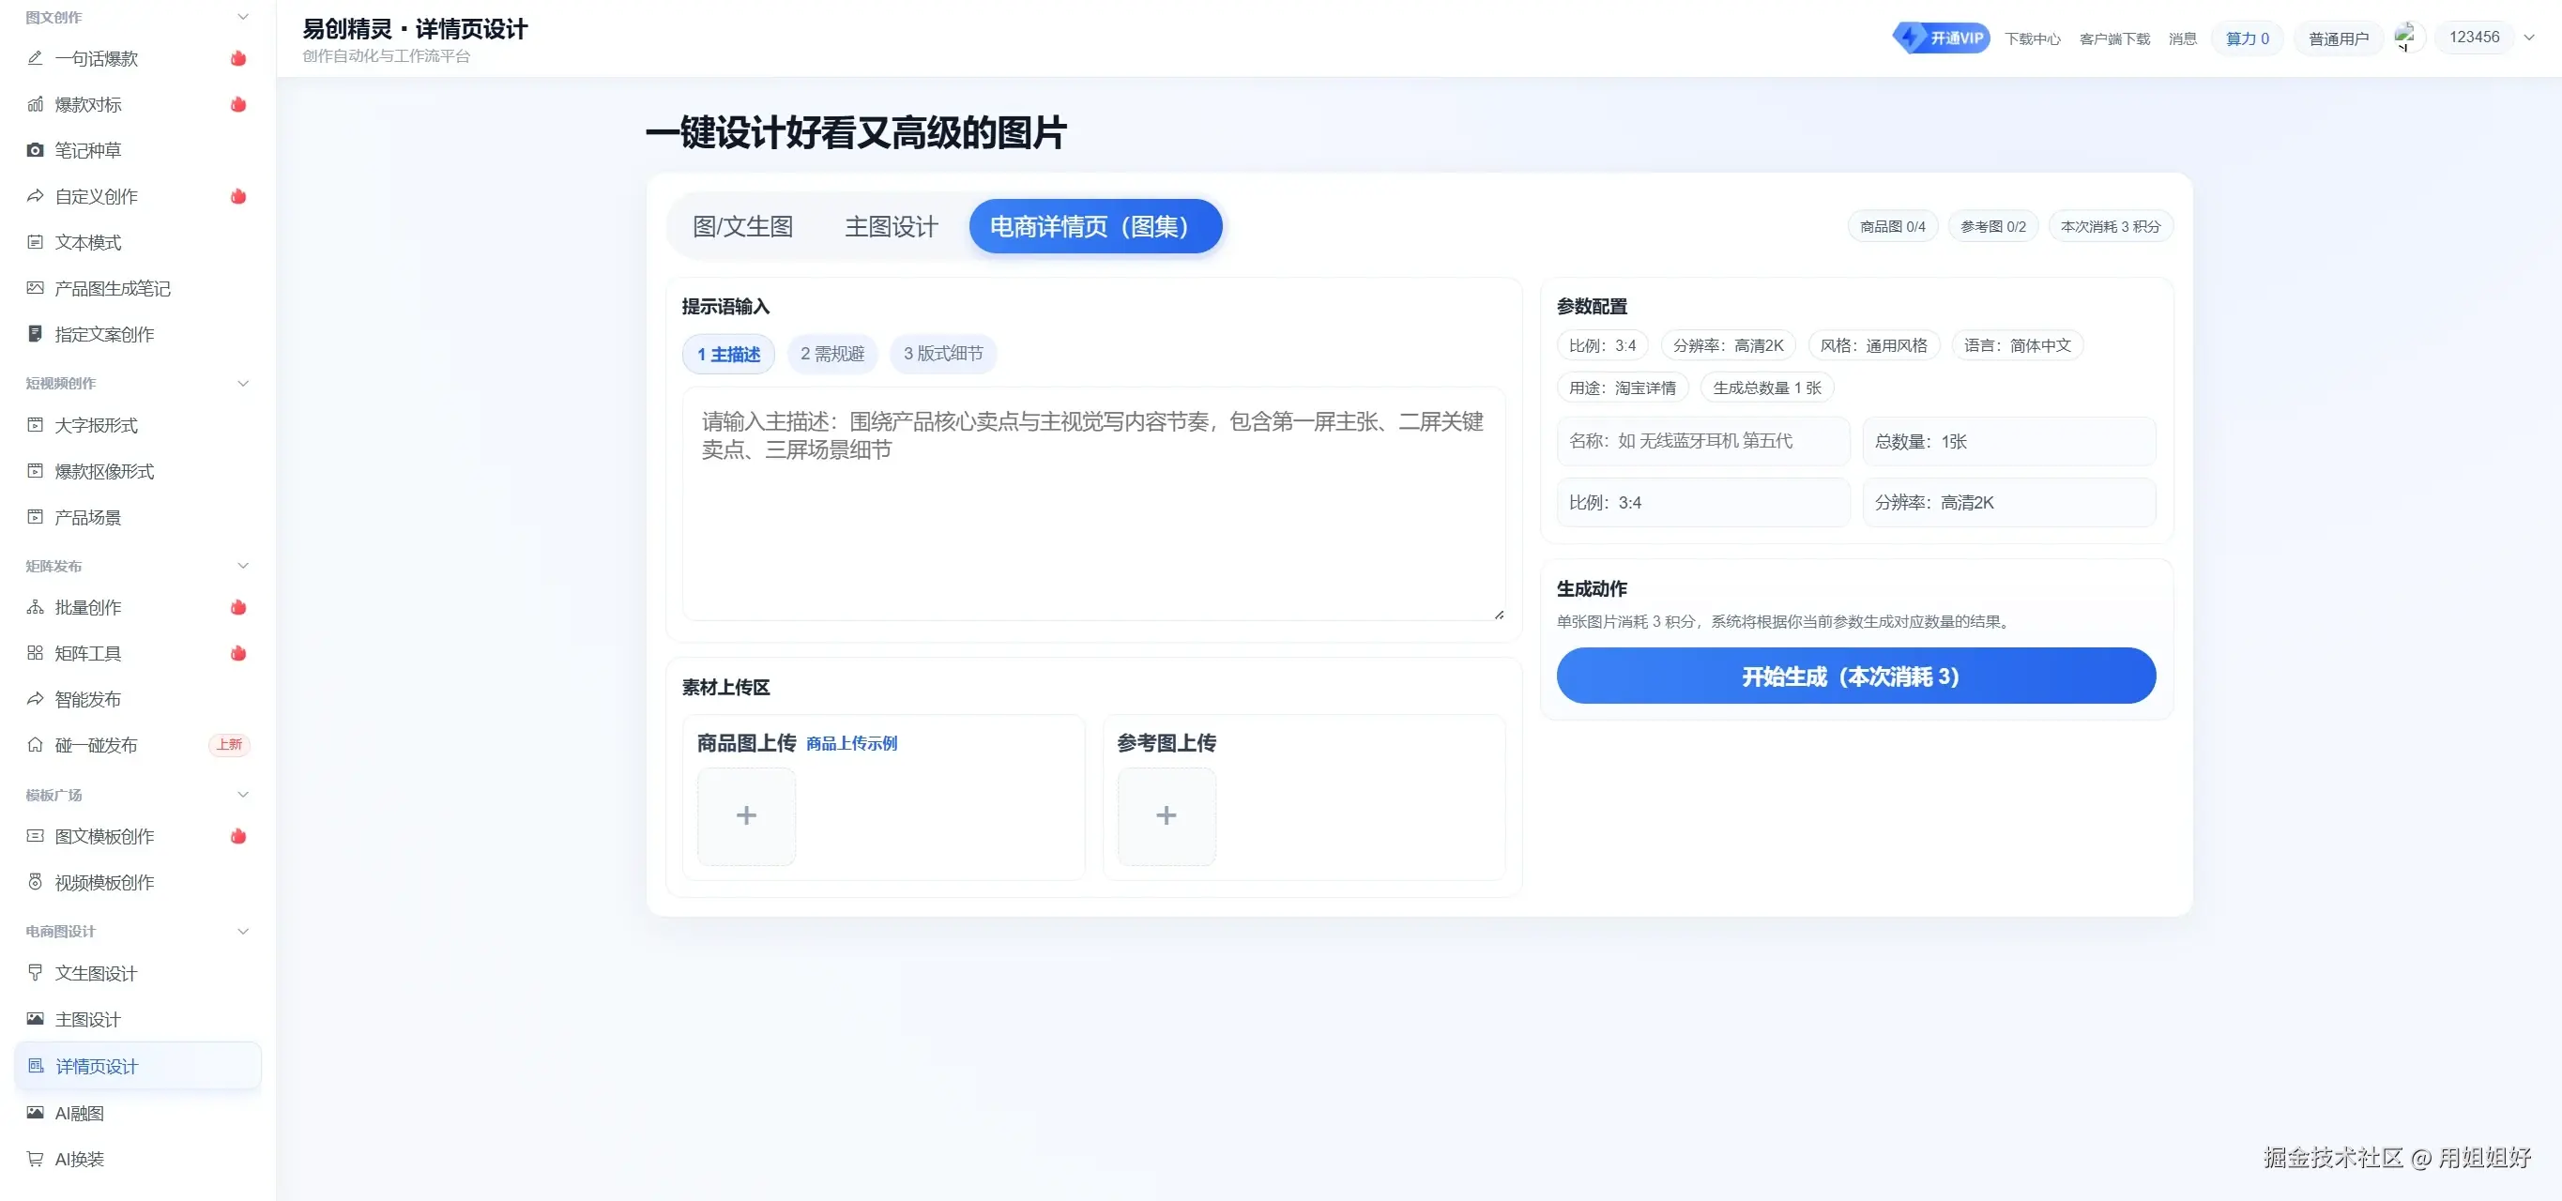The width and height of the screenshot is (2562, 1201).
Task: Open the 批量创作 tool
Action: (x=87, y=607)
